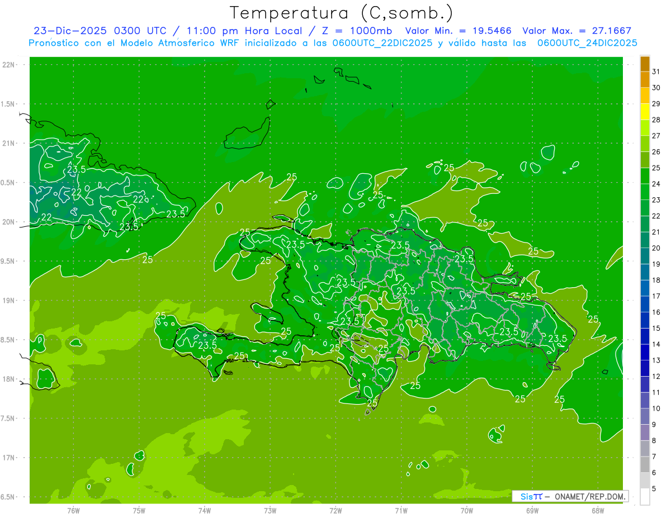Click the latitude axis label '21N'
Screen dimensions: 671x518
[x=8, y=143]
